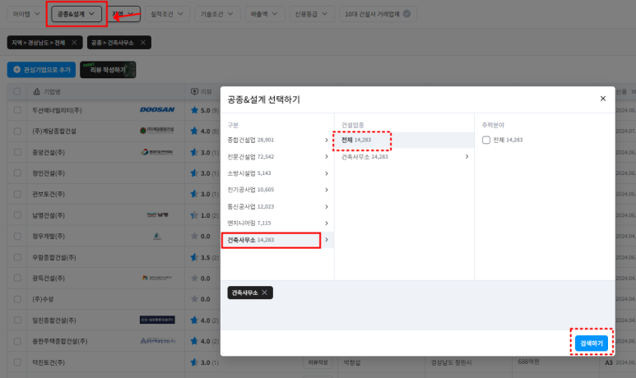The width and height of the screenshot is (636, 378).
Task: Click the 리뷰 작성하기 button
Action: point(108,70)
